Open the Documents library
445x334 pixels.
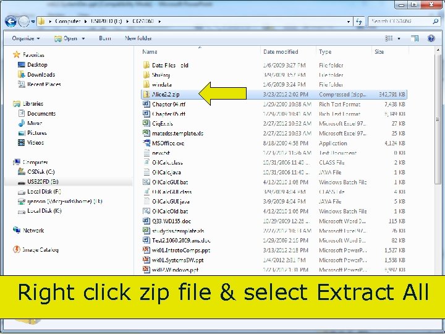coord(41,114)
